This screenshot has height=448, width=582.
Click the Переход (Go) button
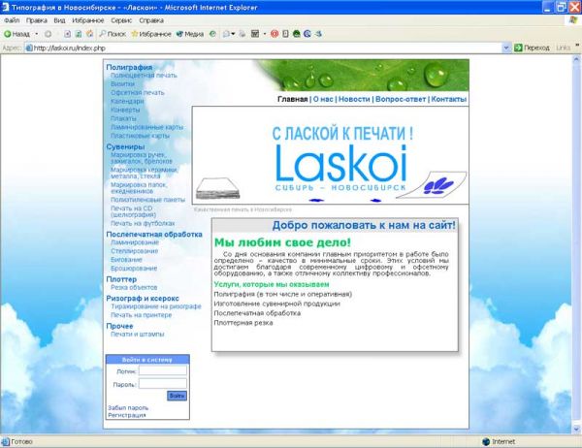tap(532, 48)
